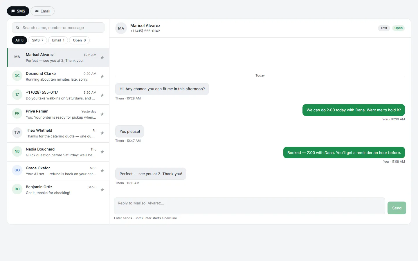
Task: Filter list by SMS 7
Action: 37,40
